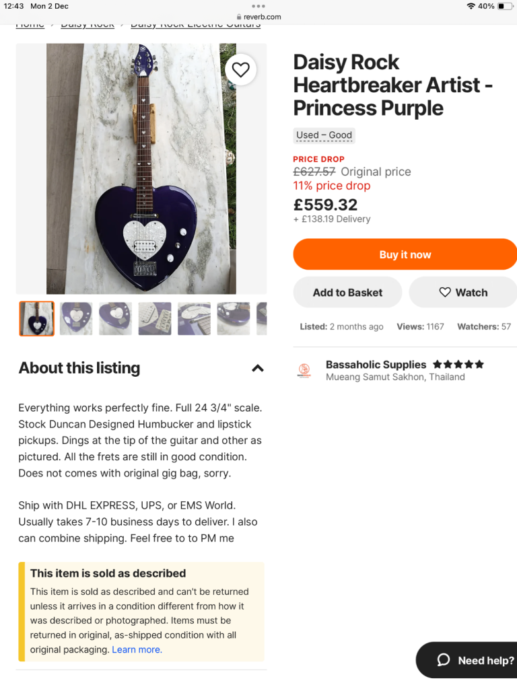Screen dimensions: 517x689
Task: Tap the heart favorite icon on photo
Action: [240, 69]
